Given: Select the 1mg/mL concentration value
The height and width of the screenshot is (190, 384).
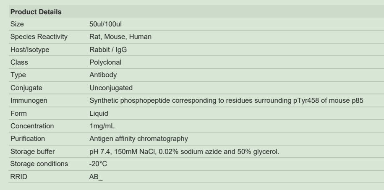Looking at the screenshot, I should [102, 126].
